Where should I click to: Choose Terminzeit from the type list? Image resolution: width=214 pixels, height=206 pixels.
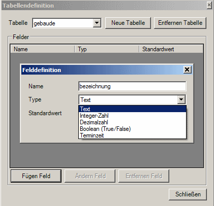click(x=132, y=135)
